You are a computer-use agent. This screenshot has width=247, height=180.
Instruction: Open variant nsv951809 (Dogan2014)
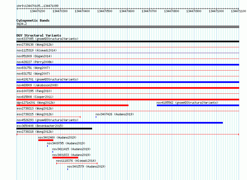34,56
